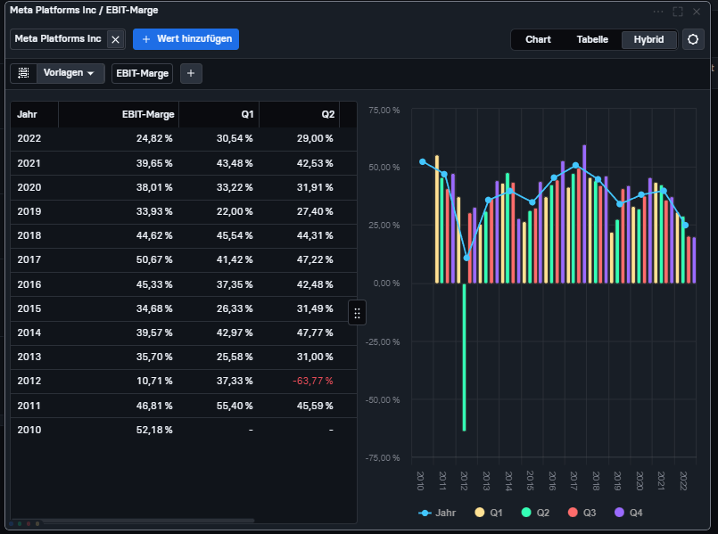Click the 42,48 % Q2 value
This screenshot has height=534, width=718.
point(315,284)
